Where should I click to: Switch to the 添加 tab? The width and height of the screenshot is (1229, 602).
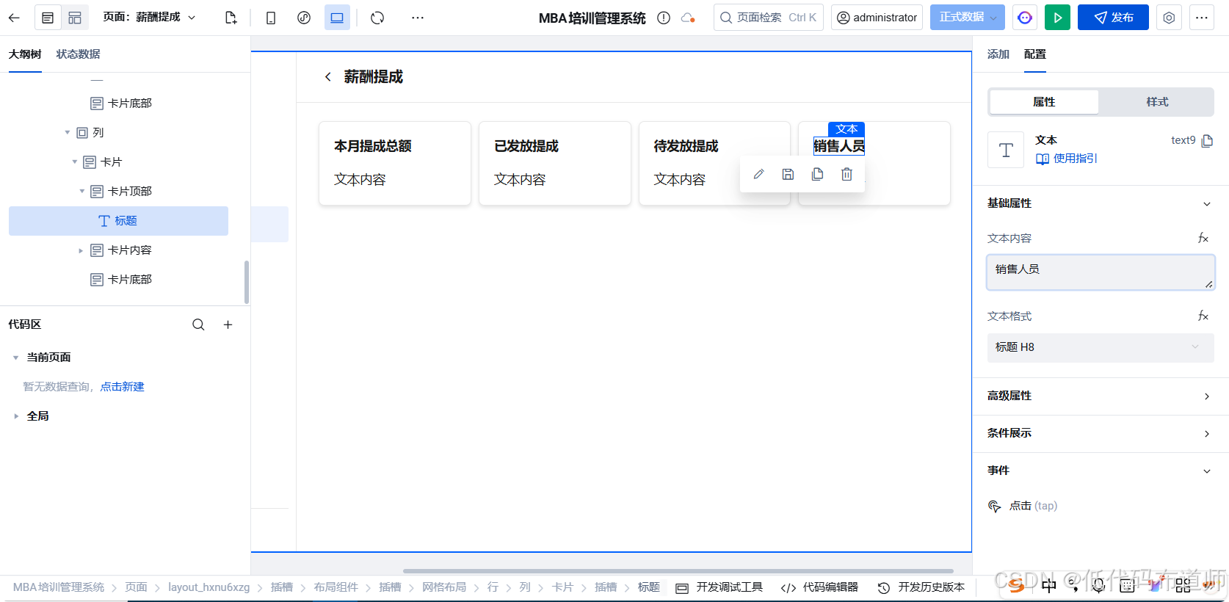(x=998, y=54)
